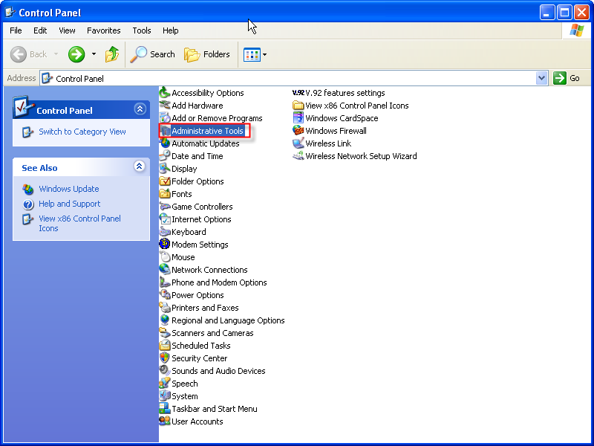Screen dimensions: 594x446
Task: Click the Up folder toolbar icon
Action: [112, 54]
